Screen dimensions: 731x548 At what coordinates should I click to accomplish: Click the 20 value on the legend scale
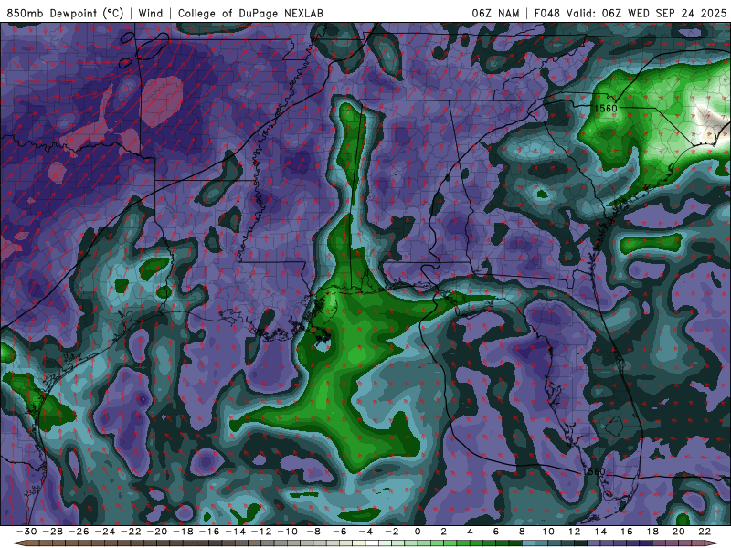[x=679, y=532]
